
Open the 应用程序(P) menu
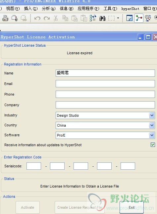pyautogui.click(x=88, y=9)
